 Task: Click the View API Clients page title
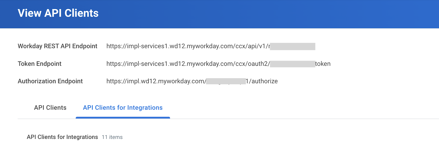pos(58,13)
